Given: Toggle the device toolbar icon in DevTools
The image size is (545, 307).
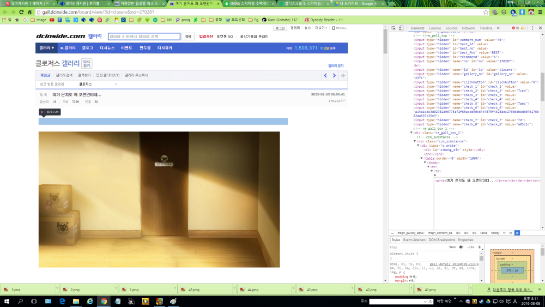Looking at the screenshot, I should pos(401,28).
